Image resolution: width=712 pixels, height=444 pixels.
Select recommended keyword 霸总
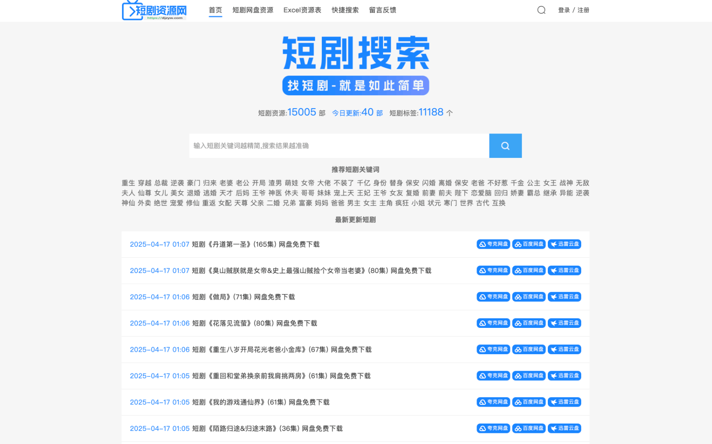pos(534,193)
